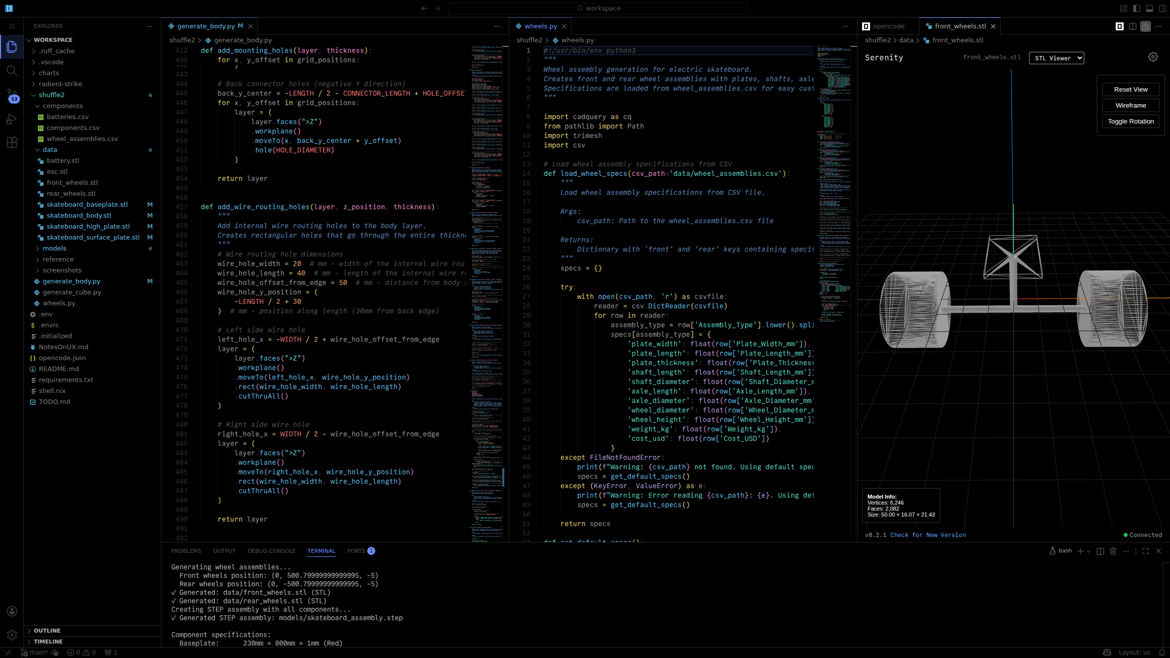This screenshot has height=658, width=1170.
Task: Open the Extensions view
Action: (12, 143)
